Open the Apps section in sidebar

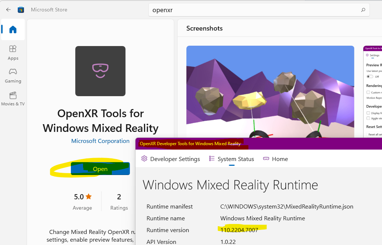(x=13, y=53)
